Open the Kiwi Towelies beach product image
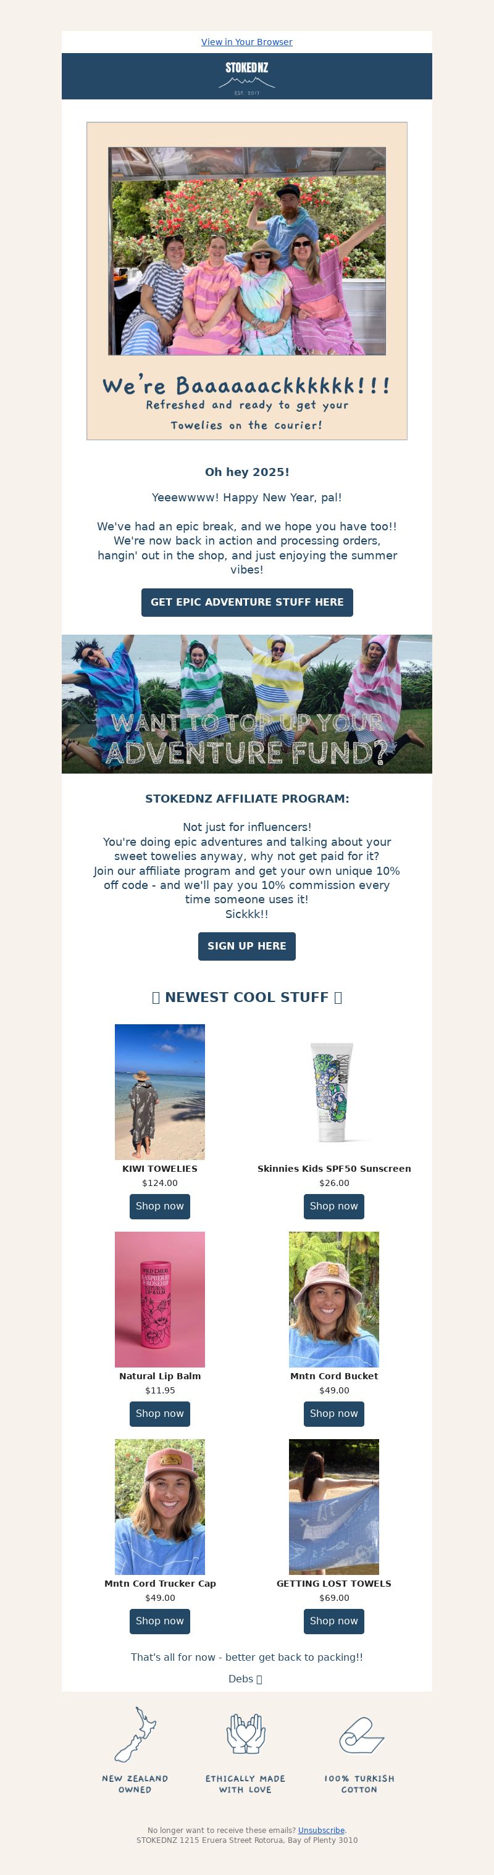494x1875 pixels. pyautogui.click(x=160, y=1092)
